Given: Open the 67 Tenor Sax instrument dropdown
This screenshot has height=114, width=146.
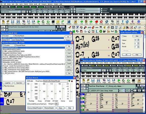Looking at the screenshot, I should [x=20, y=12].
